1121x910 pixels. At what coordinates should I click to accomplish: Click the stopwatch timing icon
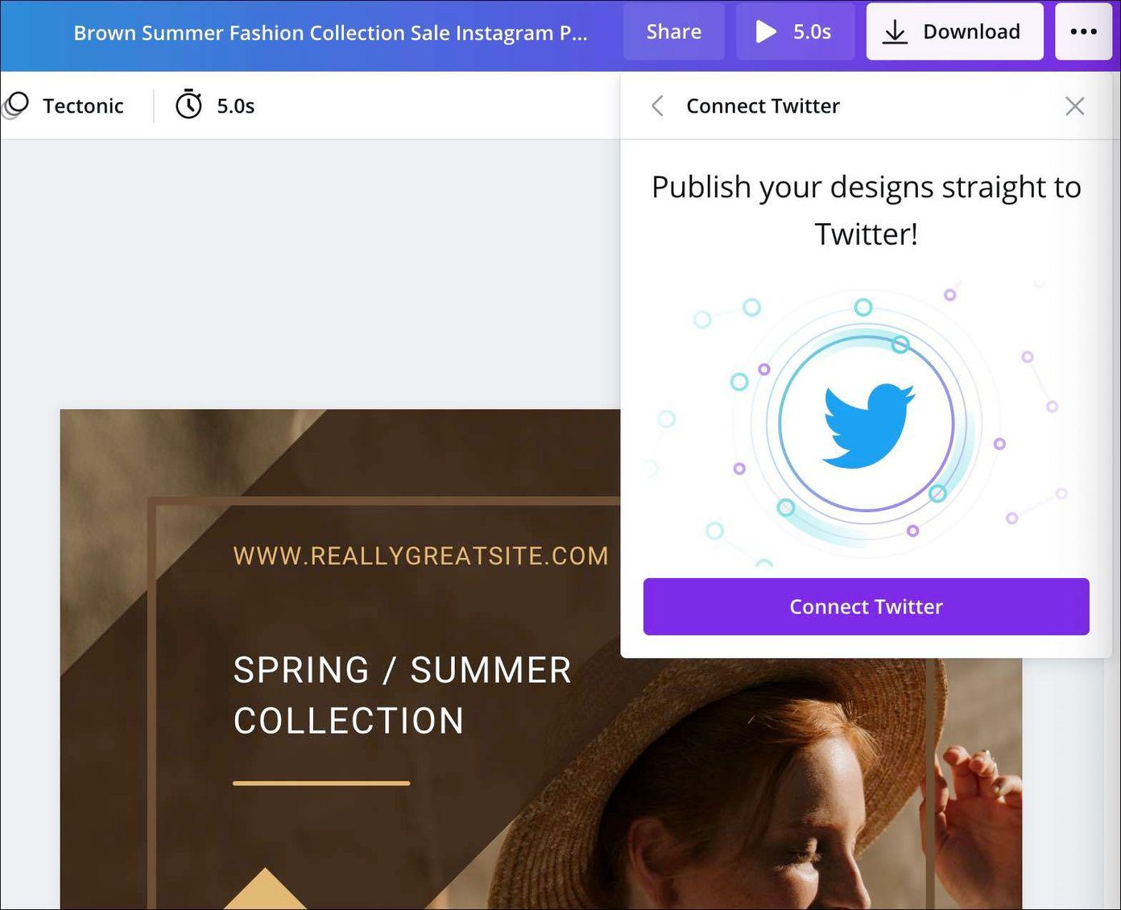188,105
